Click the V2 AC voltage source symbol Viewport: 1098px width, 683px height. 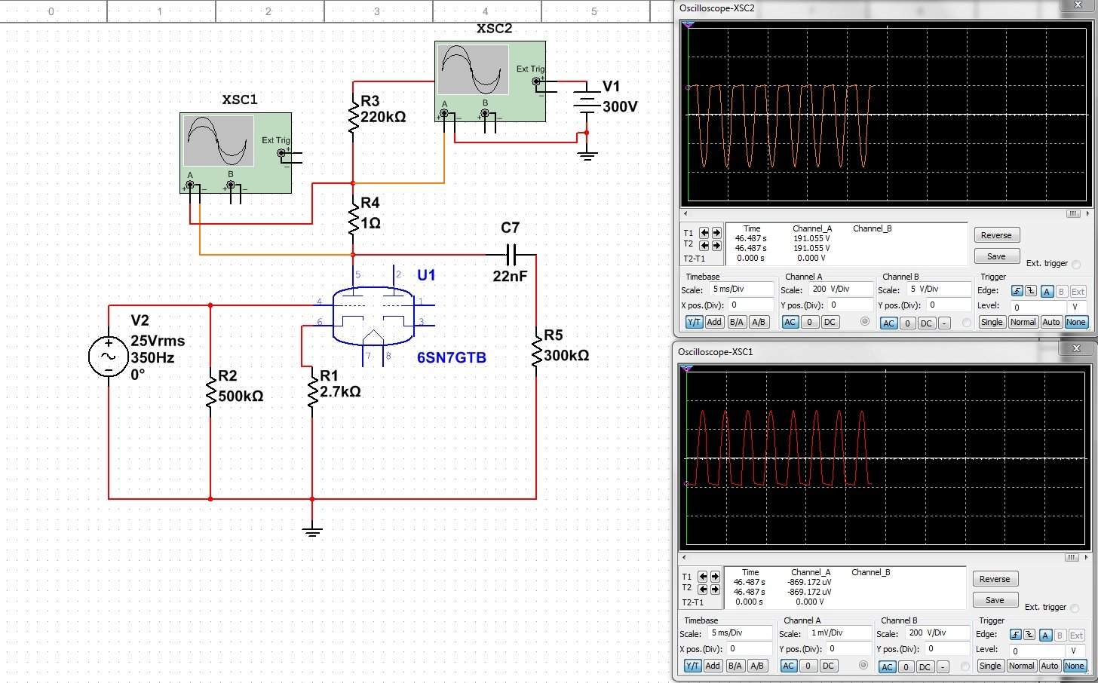109,357
